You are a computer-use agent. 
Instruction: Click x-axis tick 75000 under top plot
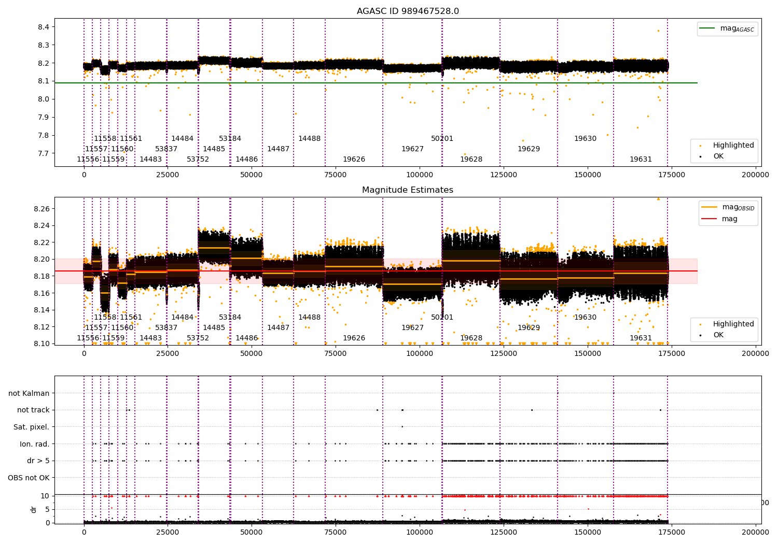tap(336, 175)
